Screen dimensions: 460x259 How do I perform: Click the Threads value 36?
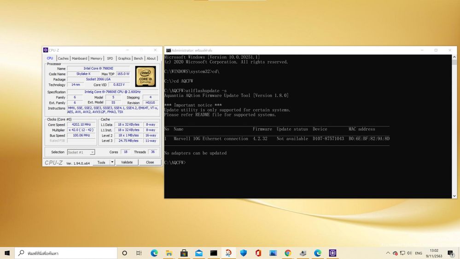coord(153,152)
